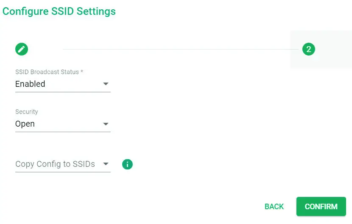Open the Security dropdown arrow

(106, 124)
